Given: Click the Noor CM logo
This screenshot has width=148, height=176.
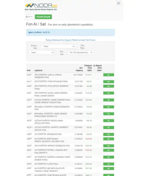Looking at the screenshot, I should tap(41, 7).
